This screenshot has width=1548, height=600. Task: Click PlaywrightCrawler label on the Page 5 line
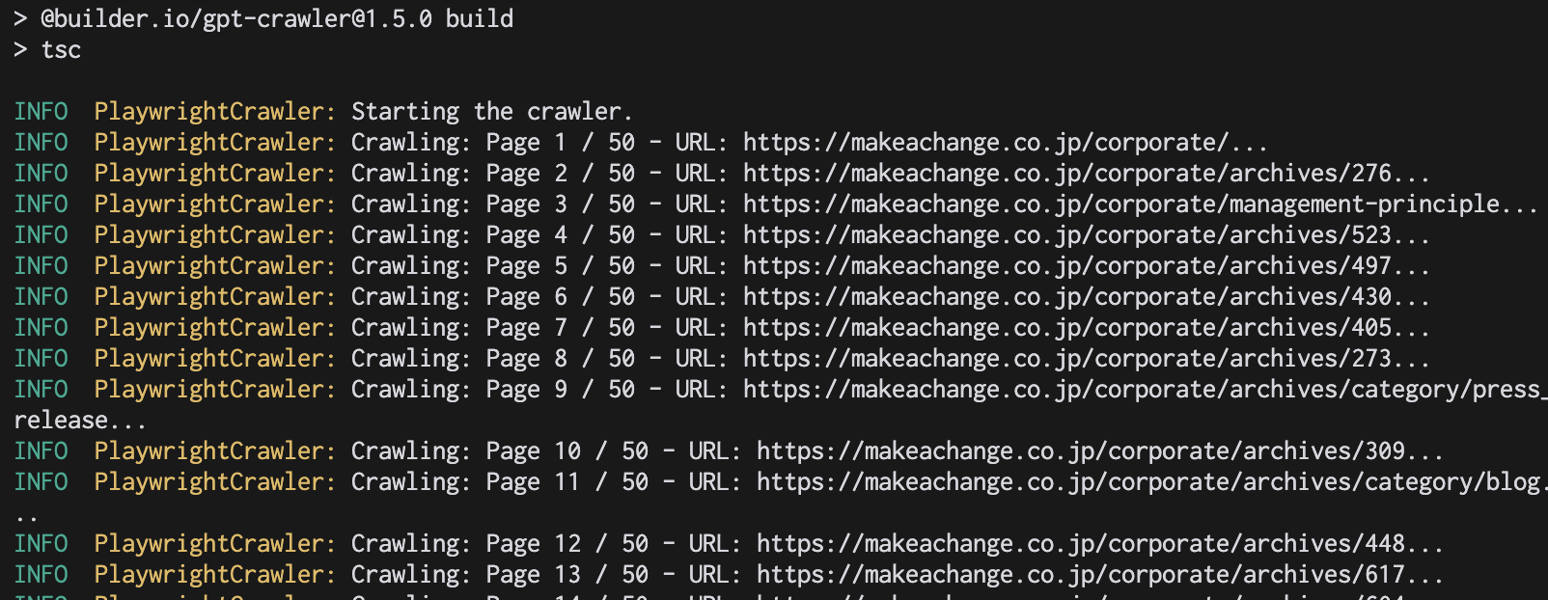(214, 266)
